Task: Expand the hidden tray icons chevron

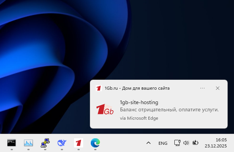Action: point(149,143)
